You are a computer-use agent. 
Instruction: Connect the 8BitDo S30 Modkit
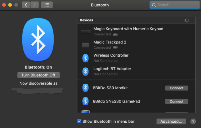point(177,88)
